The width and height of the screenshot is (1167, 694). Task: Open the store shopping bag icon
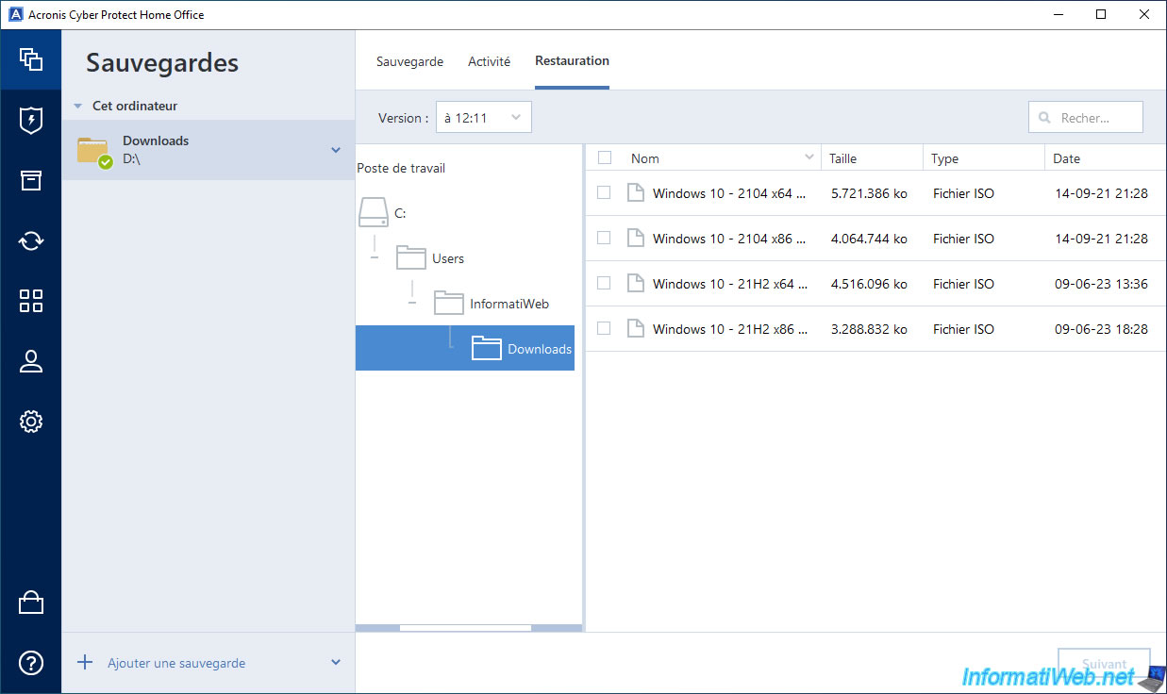31,603
